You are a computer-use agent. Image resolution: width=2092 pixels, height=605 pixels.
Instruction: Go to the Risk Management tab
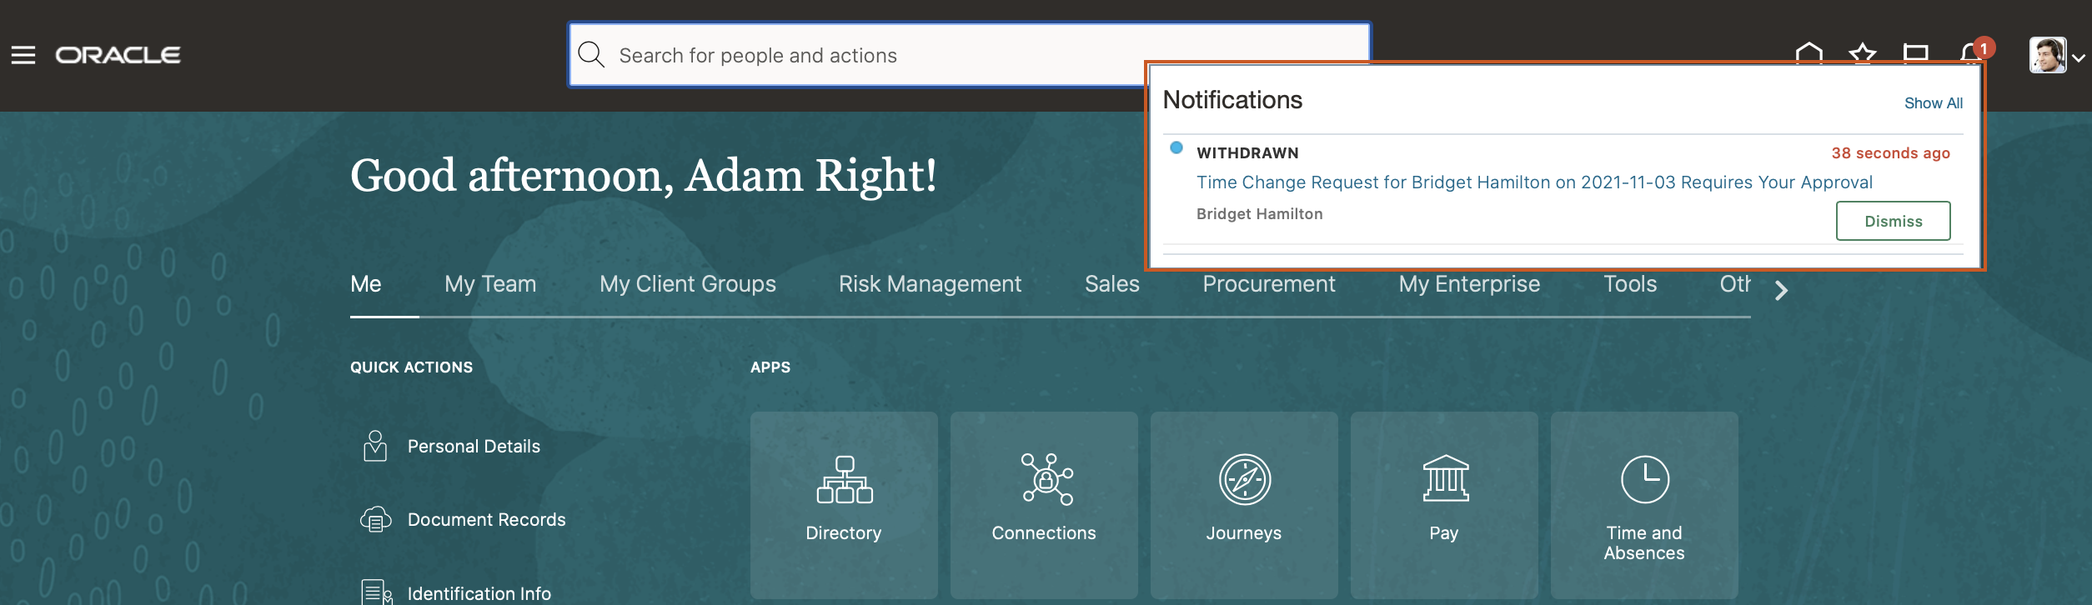coord(930,284)
